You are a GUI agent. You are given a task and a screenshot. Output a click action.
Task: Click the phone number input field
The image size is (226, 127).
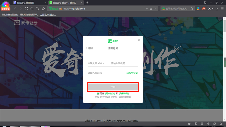124,63
